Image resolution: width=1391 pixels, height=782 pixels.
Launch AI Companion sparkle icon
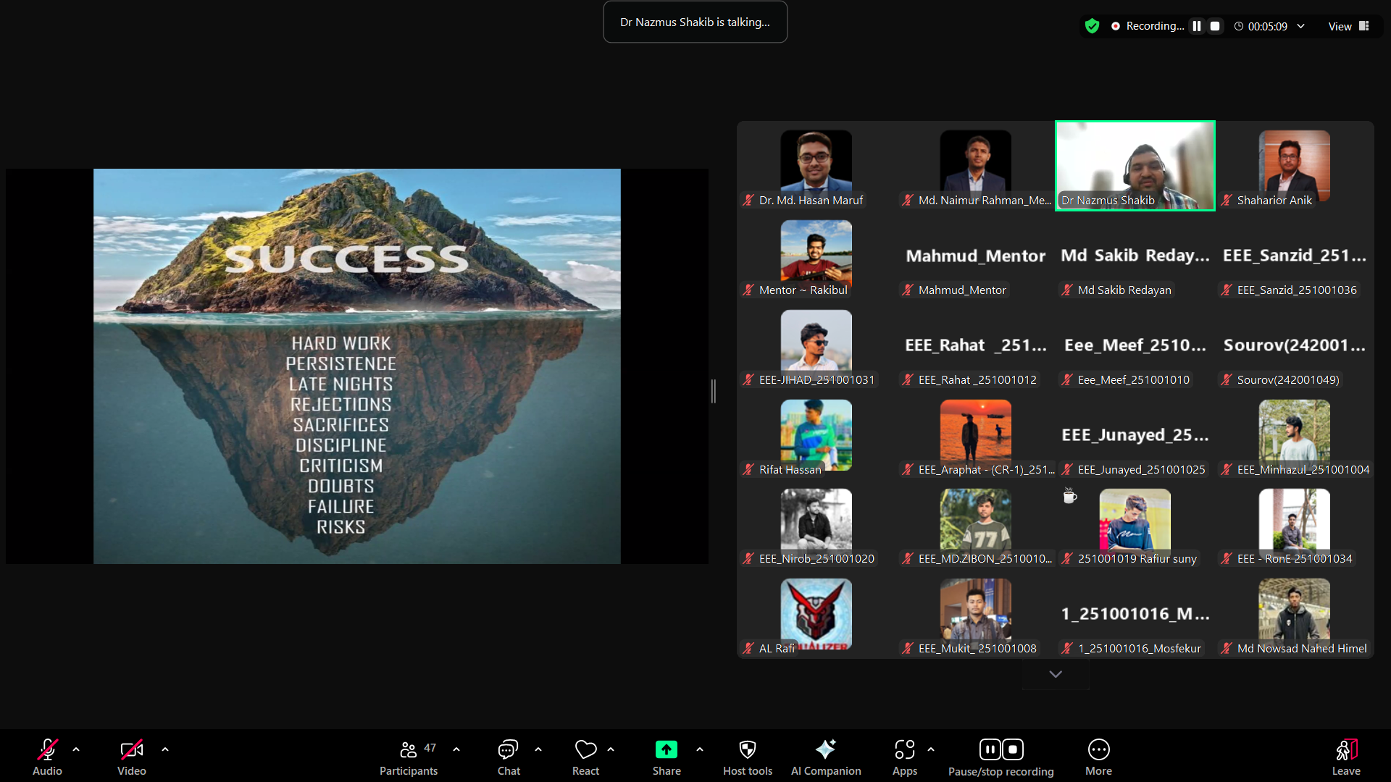tap(825, 749)
